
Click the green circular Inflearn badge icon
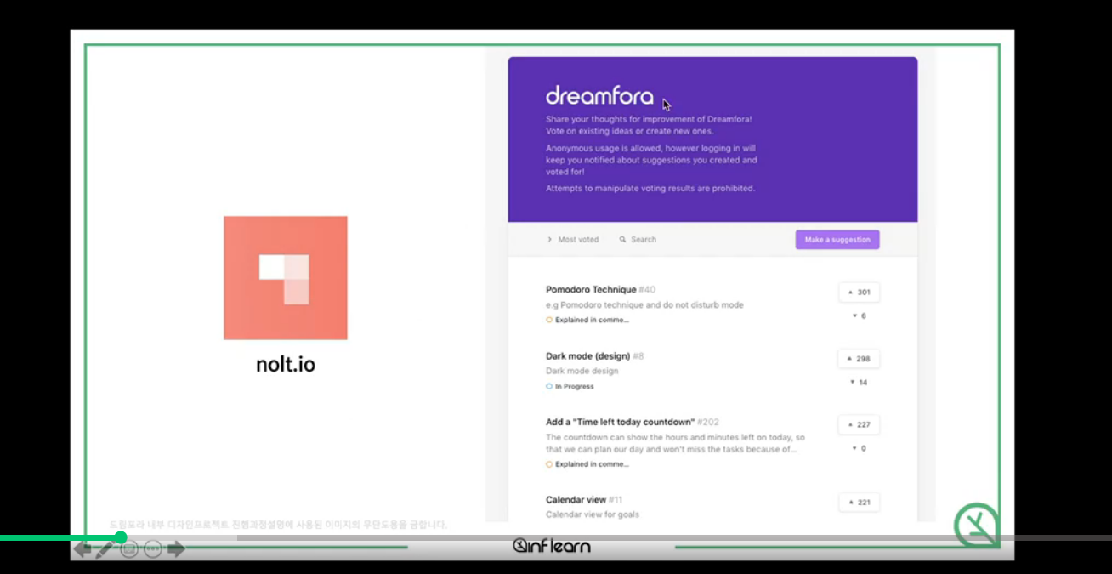tap(978, 526)
